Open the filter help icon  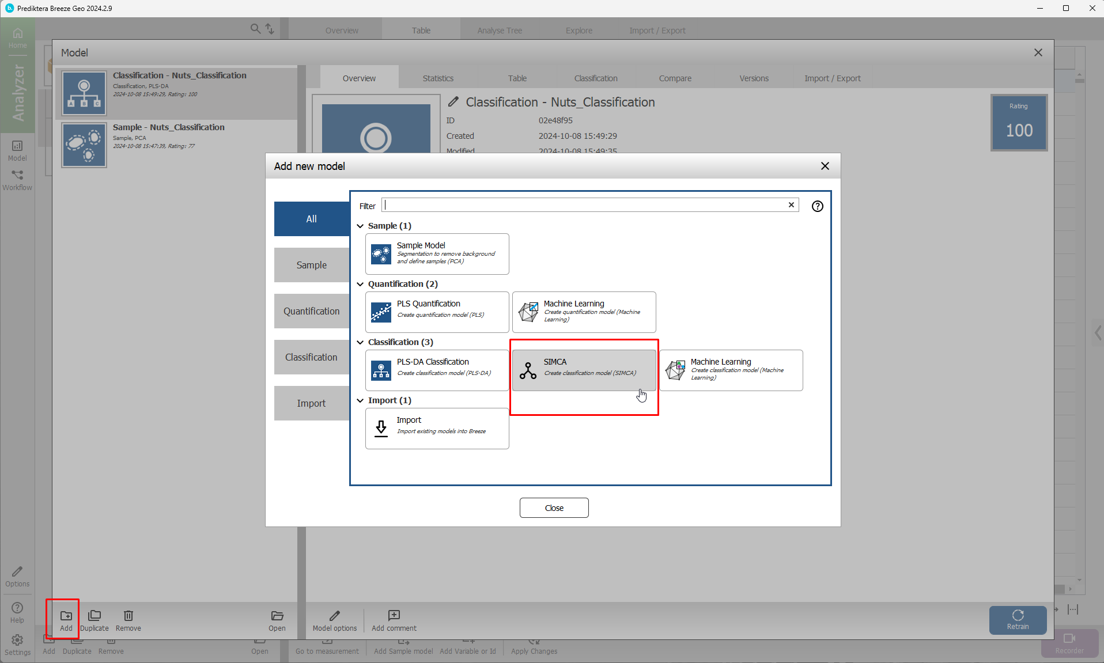coord(817,206)
